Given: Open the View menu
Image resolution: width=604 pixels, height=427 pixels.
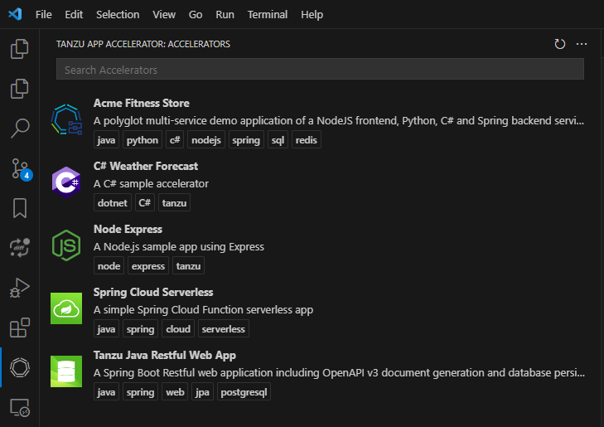Looking at the screenshot, I should tap(164, 15).
